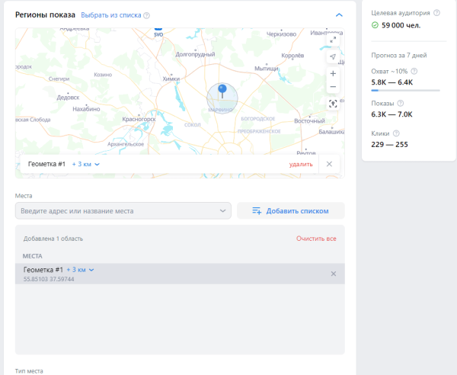Collapse the Регионы показа section
Image resolution: width=457 pixels, height=375 pixels.
pyautogui.click(x=338, y=14)
